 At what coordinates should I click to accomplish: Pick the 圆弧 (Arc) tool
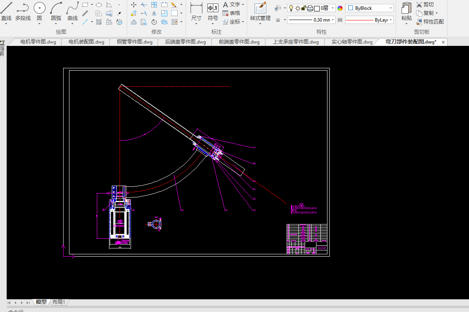(56, 11)
